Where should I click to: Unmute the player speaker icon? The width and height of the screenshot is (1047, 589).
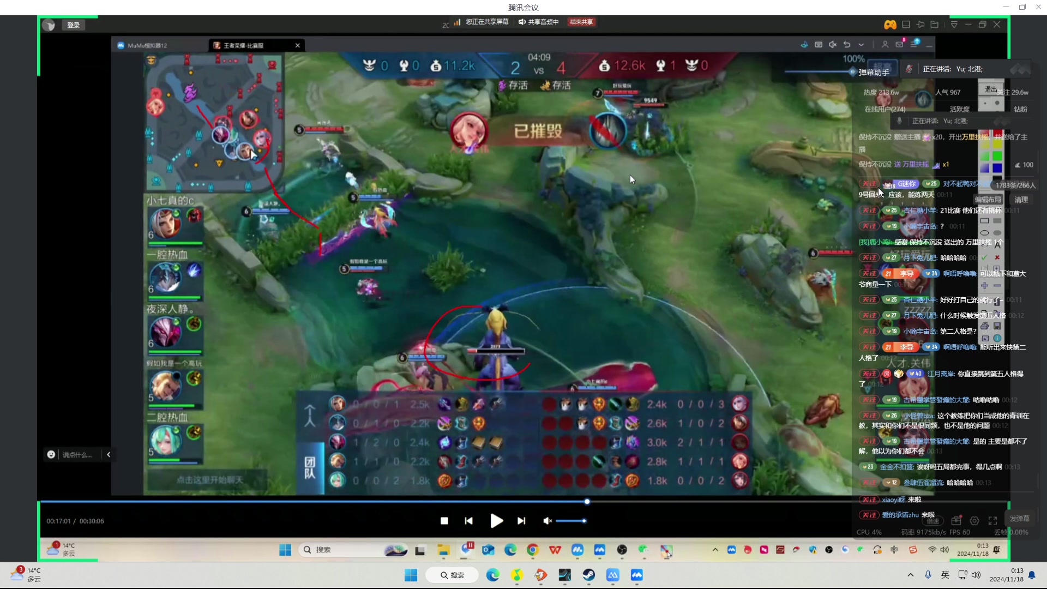pyautogui.click(x=547, y=521)
